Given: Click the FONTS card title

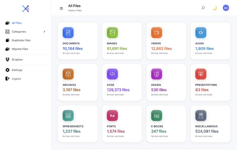Looking at the screenshot, I should click(111, 126).
